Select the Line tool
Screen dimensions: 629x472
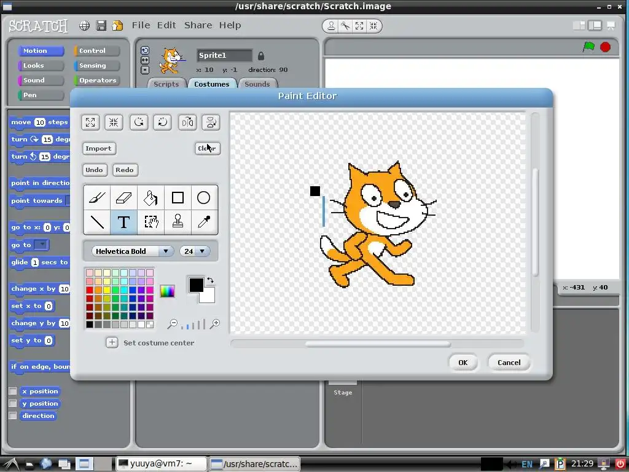coord(96,222)
